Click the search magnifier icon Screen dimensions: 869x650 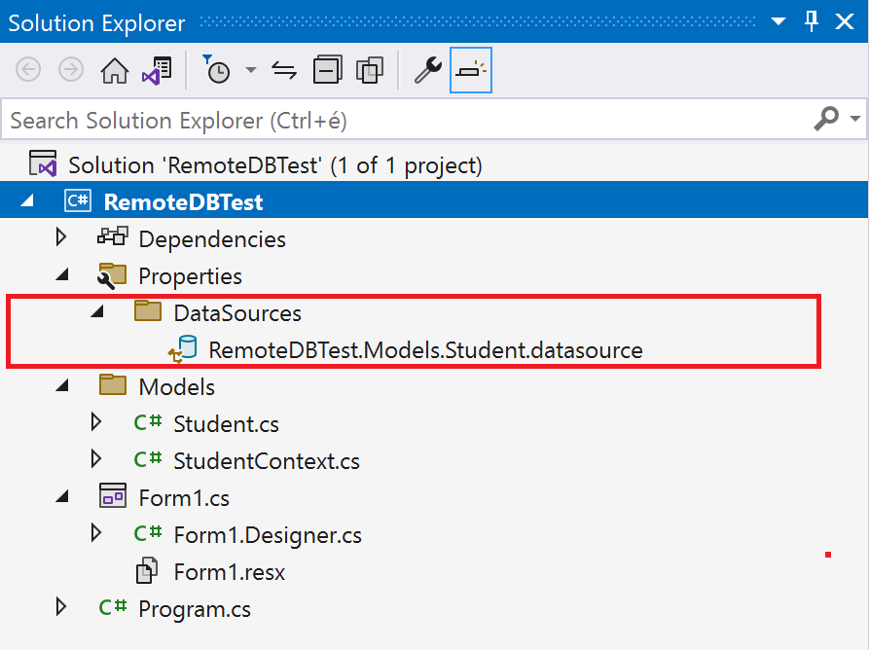[826, 120]
